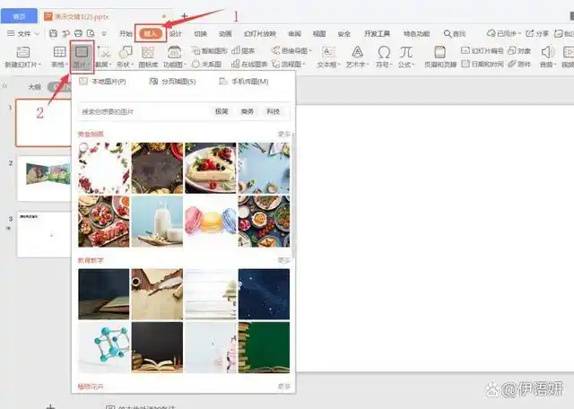Image resolution: width=574 pixels, height=409 pixels.
Task: Switch to the Animation (动画) tab
Action: click(x=225, y=34)
